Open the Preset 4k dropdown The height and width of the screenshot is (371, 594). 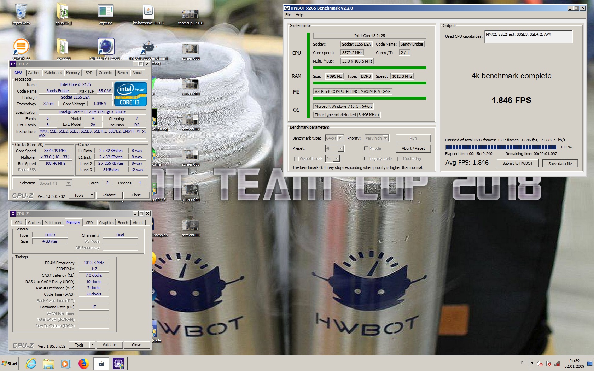click(340, 148)
